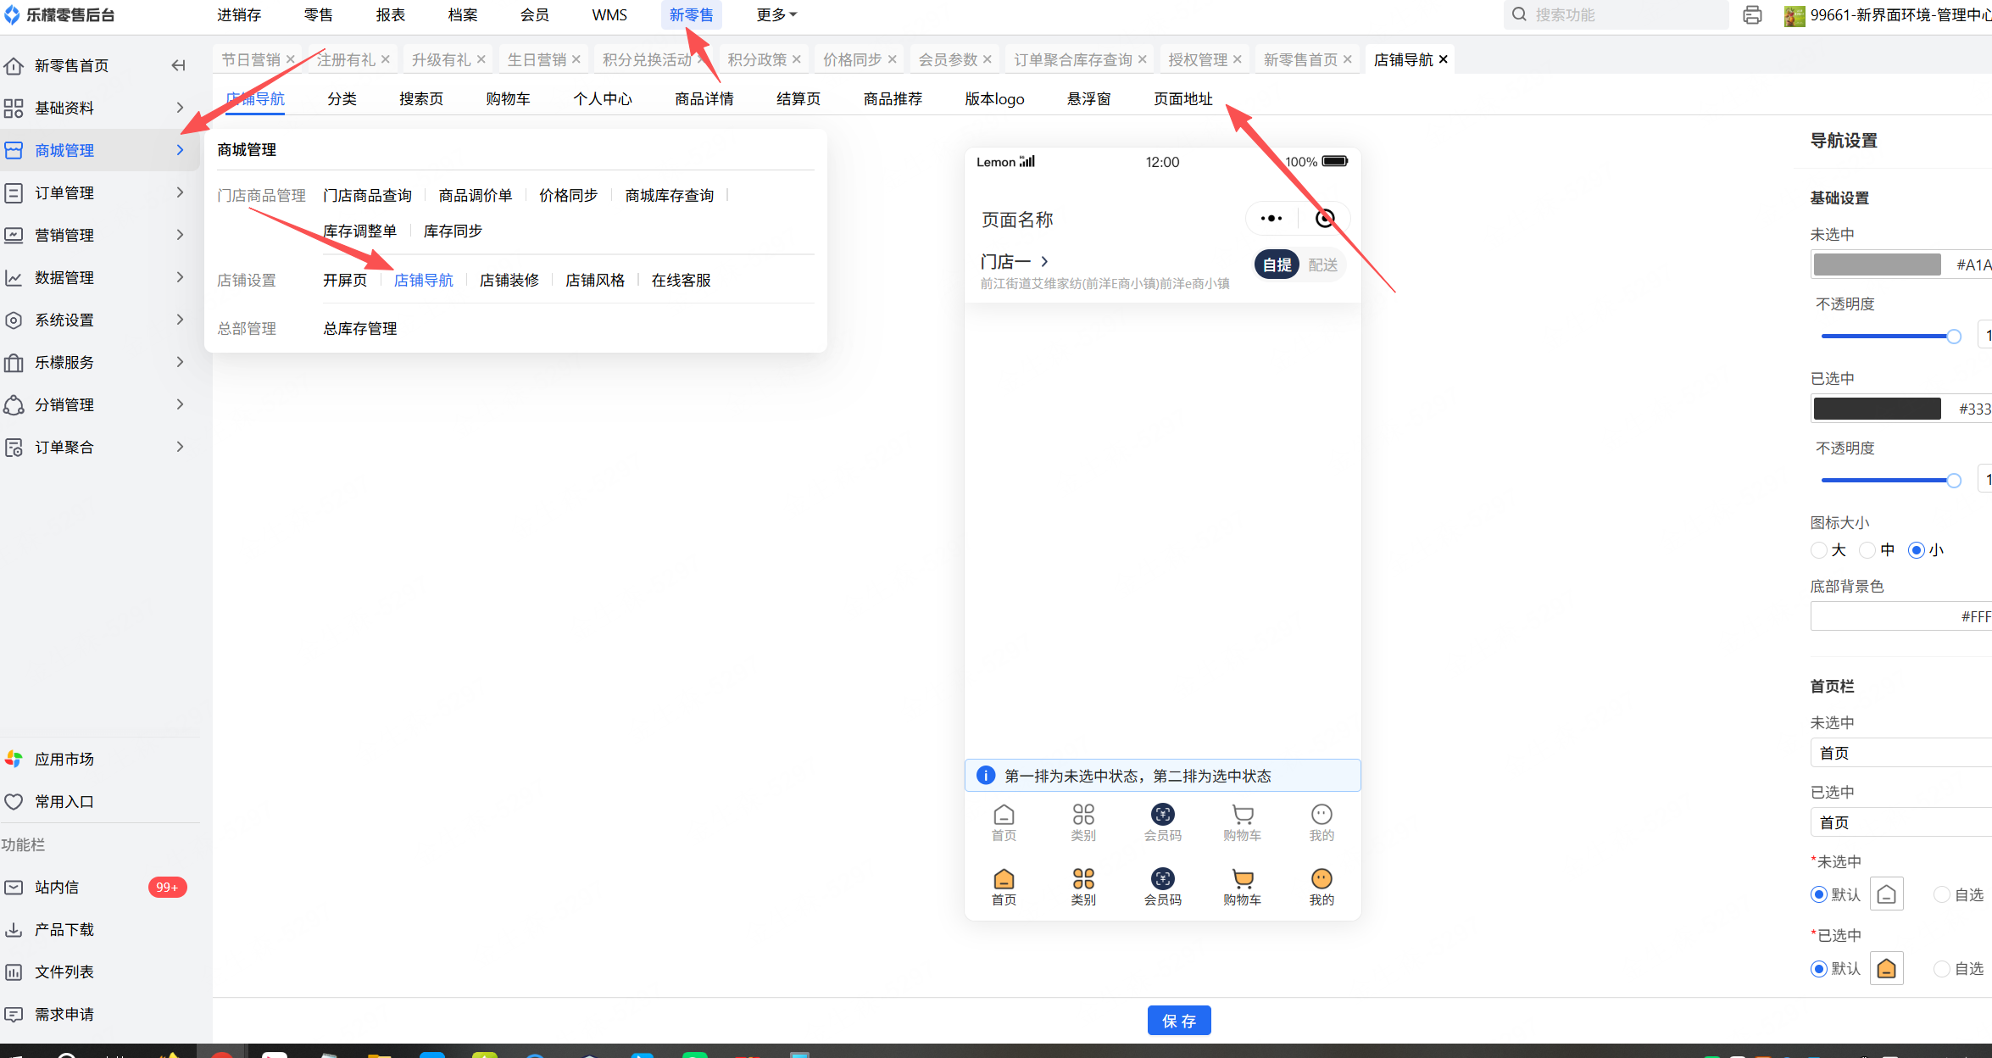Click the 购物车 cart icon in selected row
The height and width of the screenshot is (1058, 1992).
tap(1242, 879)
